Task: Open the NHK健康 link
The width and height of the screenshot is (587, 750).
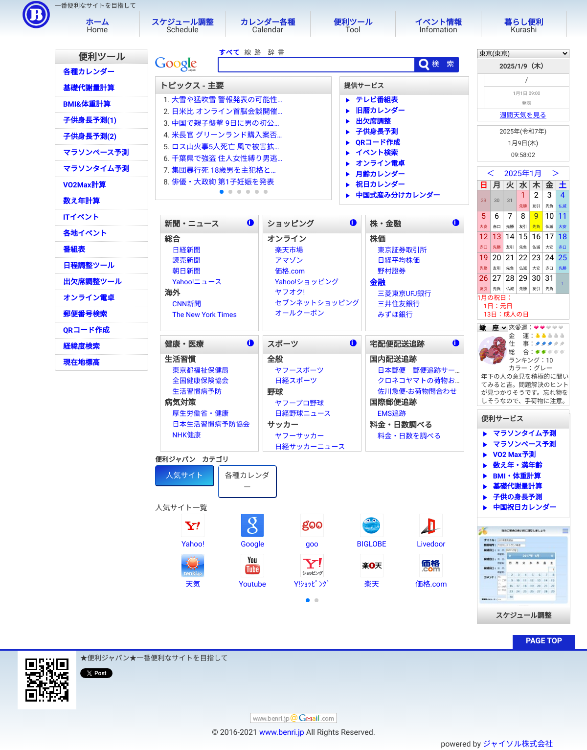Action: point(186,435)
